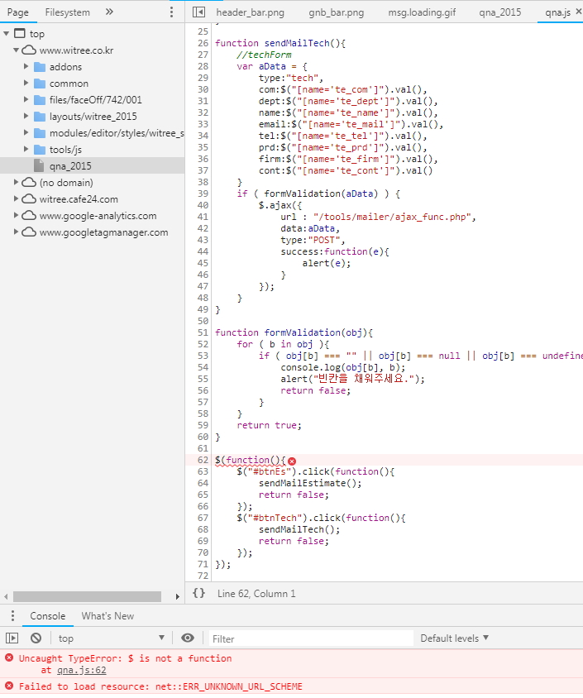Image resolution: width=583 pixels, height=698 pixels.
Task: Expand the www.googletagmanager.com node
Action: (16, 232)
